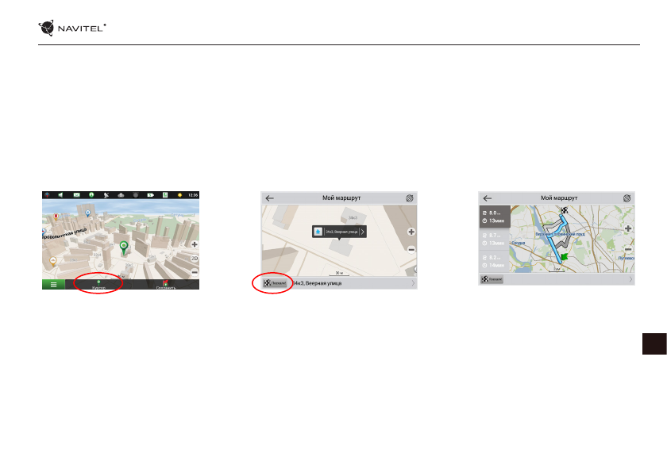Zoom out on the 3D city map
Viewport: 667px width, 472px height.
pyautogui.click(x=194, y=272)
